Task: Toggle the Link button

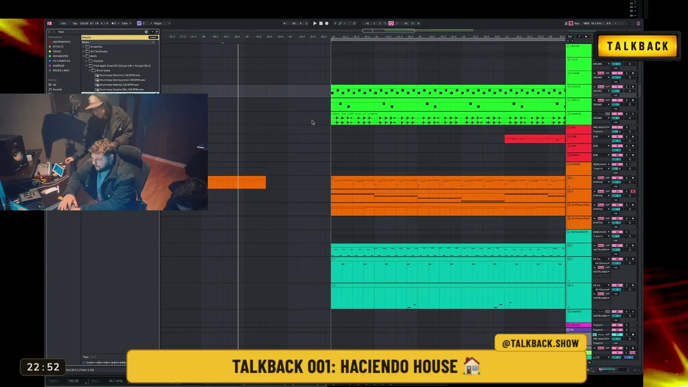Action: click(63, 23)
